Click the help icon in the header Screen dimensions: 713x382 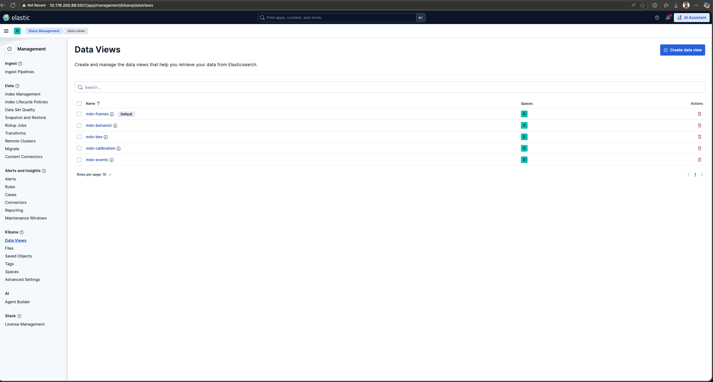tap(657, 17)
